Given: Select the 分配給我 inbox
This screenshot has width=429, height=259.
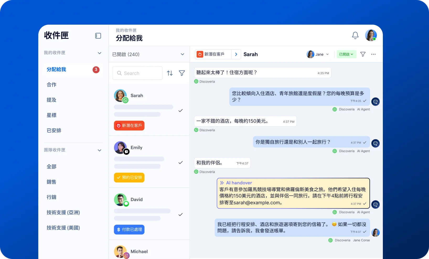Looking at the screenshot, I should [56, 69].
